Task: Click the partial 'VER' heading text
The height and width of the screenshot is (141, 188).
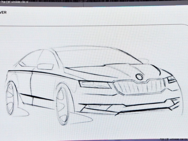Action: tap(3, 12)
